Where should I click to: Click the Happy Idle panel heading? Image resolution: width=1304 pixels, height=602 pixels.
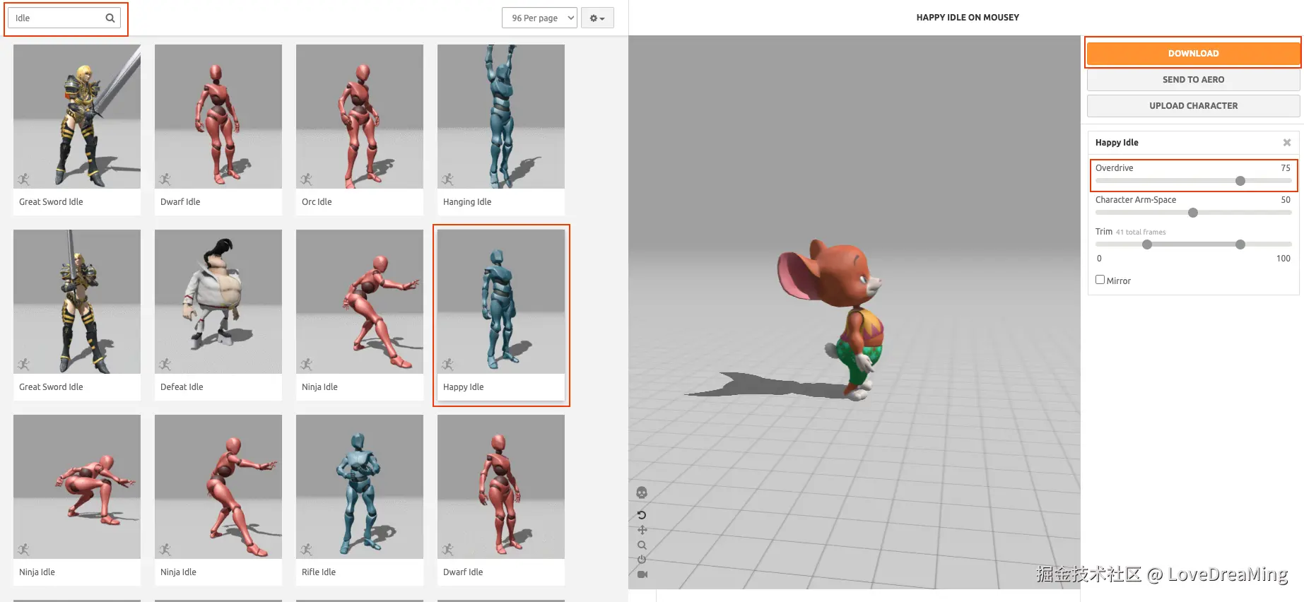[x=1117, y=143]
